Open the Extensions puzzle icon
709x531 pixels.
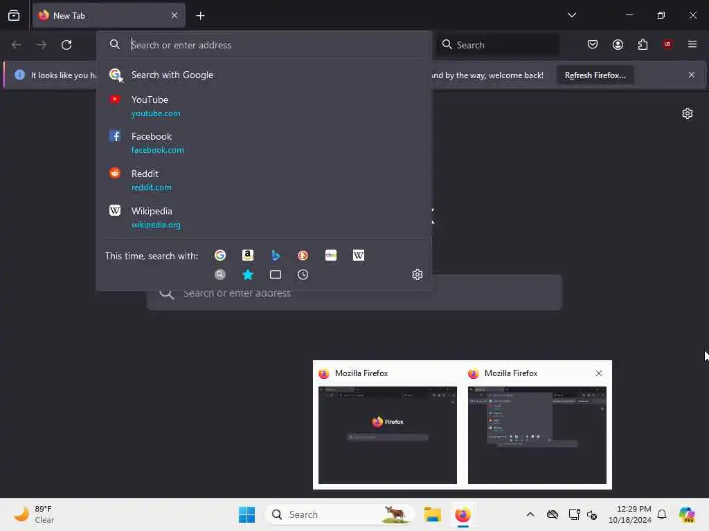[643, 44]
